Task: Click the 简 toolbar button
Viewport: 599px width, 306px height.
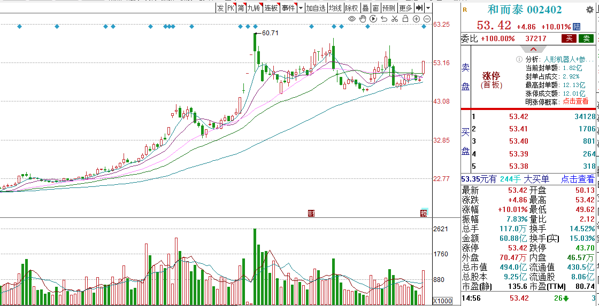Action: click(241, 8)
